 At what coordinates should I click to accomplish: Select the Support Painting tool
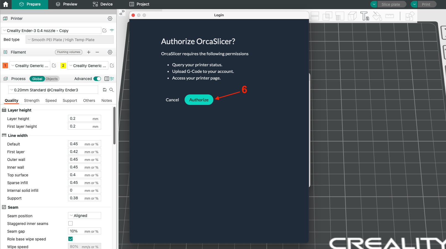pyautogui.click(x=340, y=16)
